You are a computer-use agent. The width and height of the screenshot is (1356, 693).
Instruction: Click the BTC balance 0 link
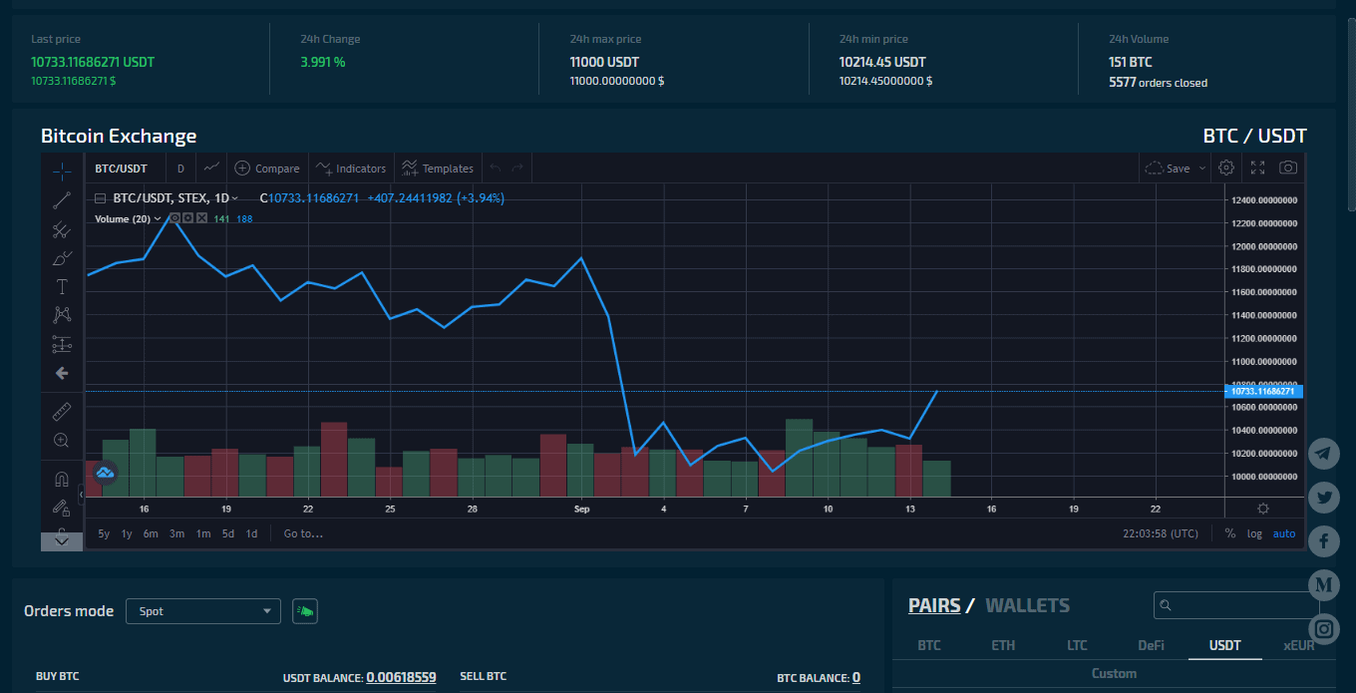click(x=856, y=678)
